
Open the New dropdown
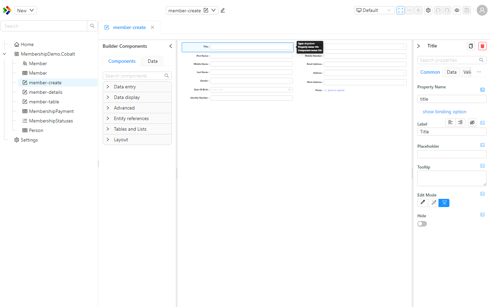(26, 10)
